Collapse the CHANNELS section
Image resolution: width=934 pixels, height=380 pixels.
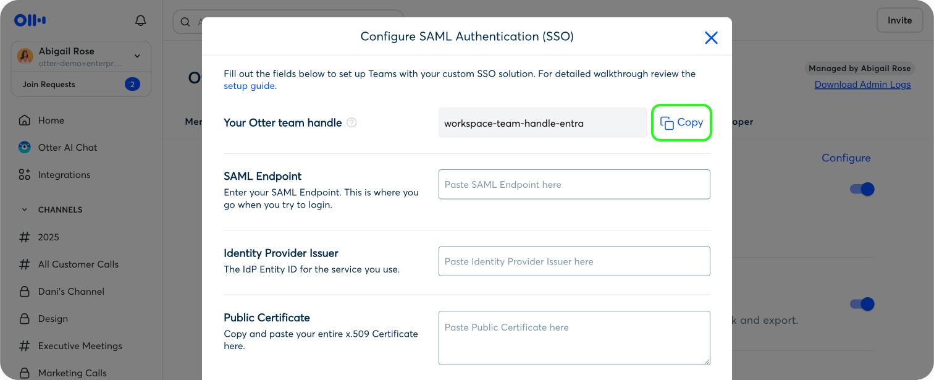tap(25, 210)
